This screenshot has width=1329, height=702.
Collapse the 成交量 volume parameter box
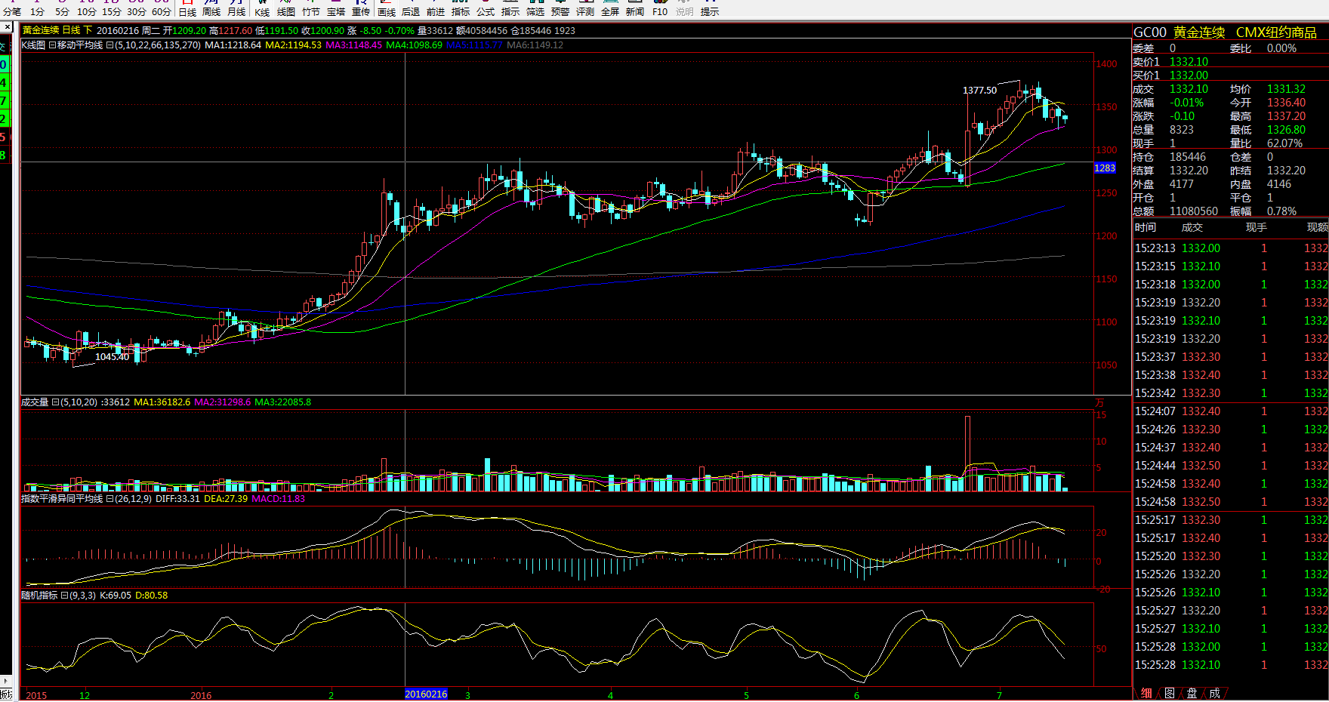coord(55,402)
